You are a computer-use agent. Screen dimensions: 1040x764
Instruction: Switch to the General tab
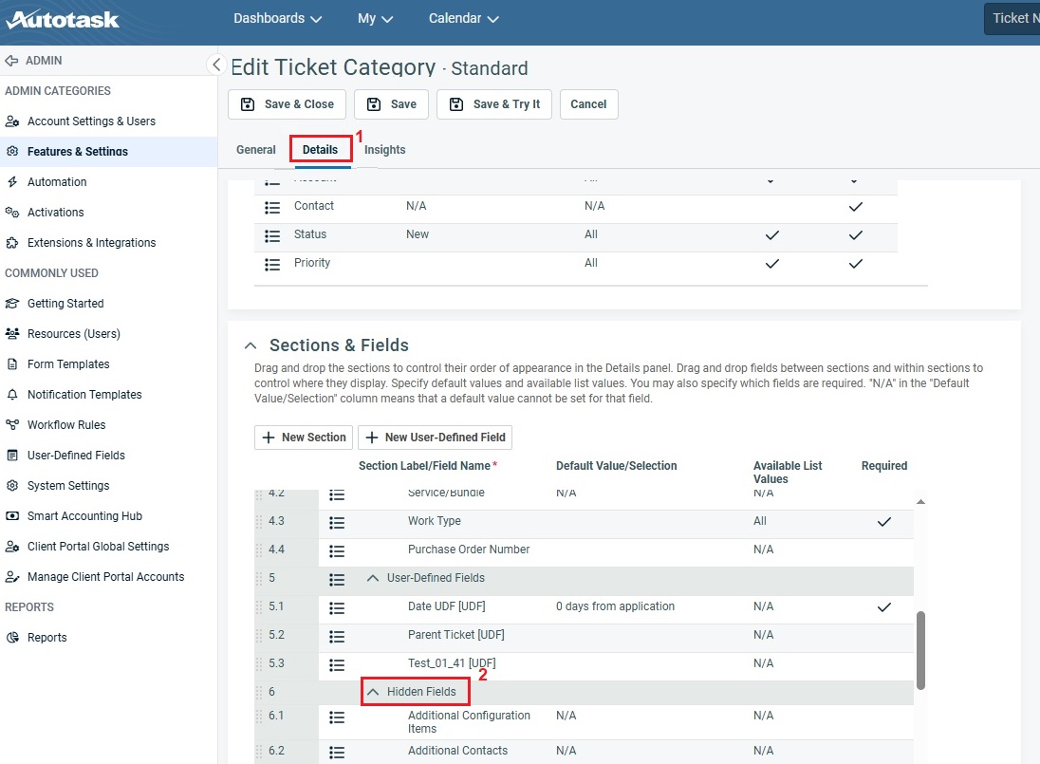click(x=255, y=149)
